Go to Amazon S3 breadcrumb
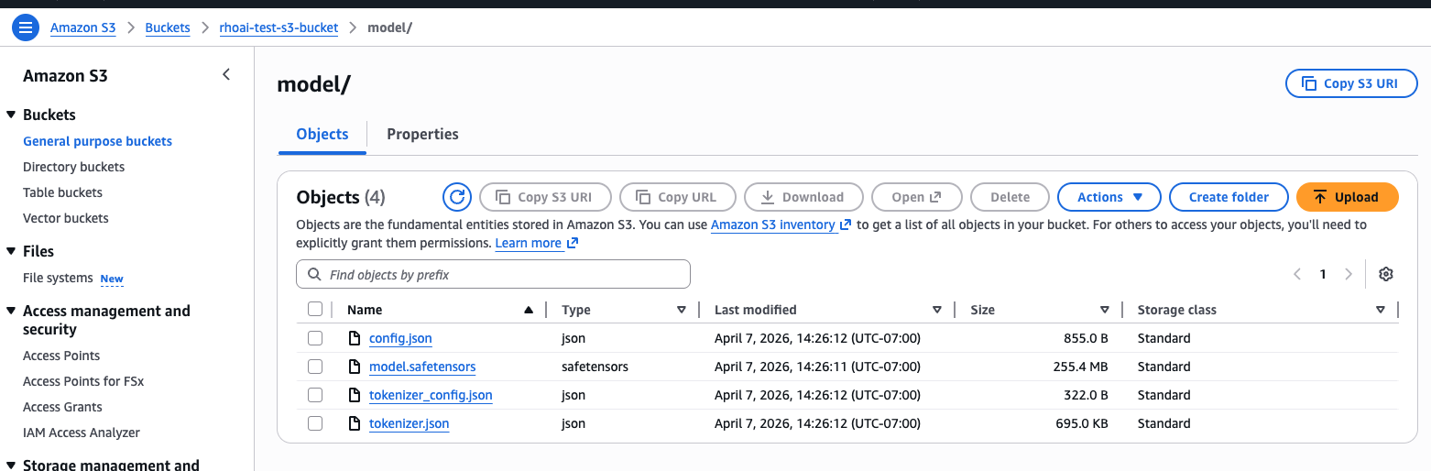1431x471 pixels. click(83, 27)
